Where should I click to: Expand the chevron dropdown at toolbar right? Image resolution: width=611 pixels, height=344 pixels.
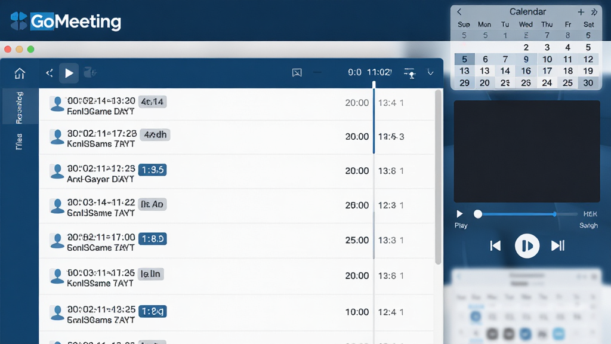[x=430, y=72]
